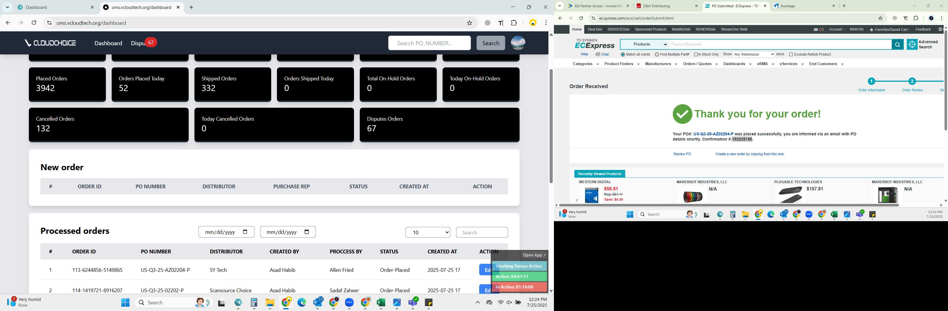
Task: Reload the ec.synnex.com order page
Action: (581, 18)
